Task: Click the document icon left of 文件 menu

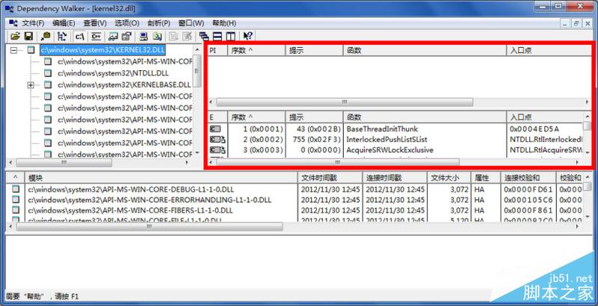Action: pos(13,23)
